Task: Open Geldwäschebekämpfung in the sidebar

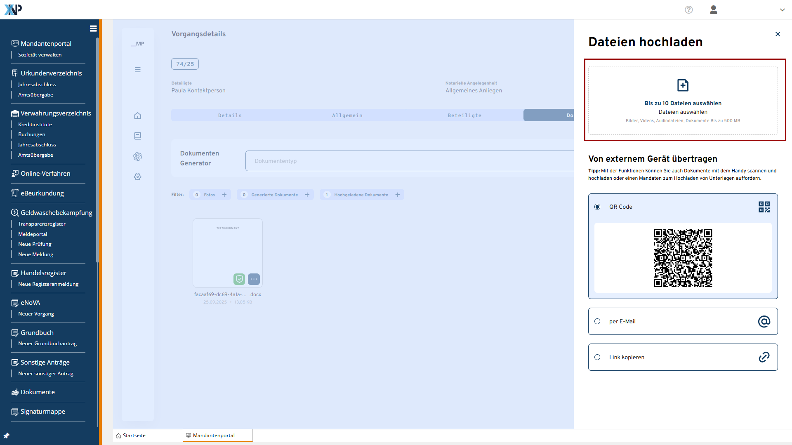Action: click(57, 212)
